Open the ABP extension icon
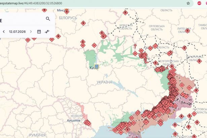Screen dimensions: 207x138 click(199, 3)
